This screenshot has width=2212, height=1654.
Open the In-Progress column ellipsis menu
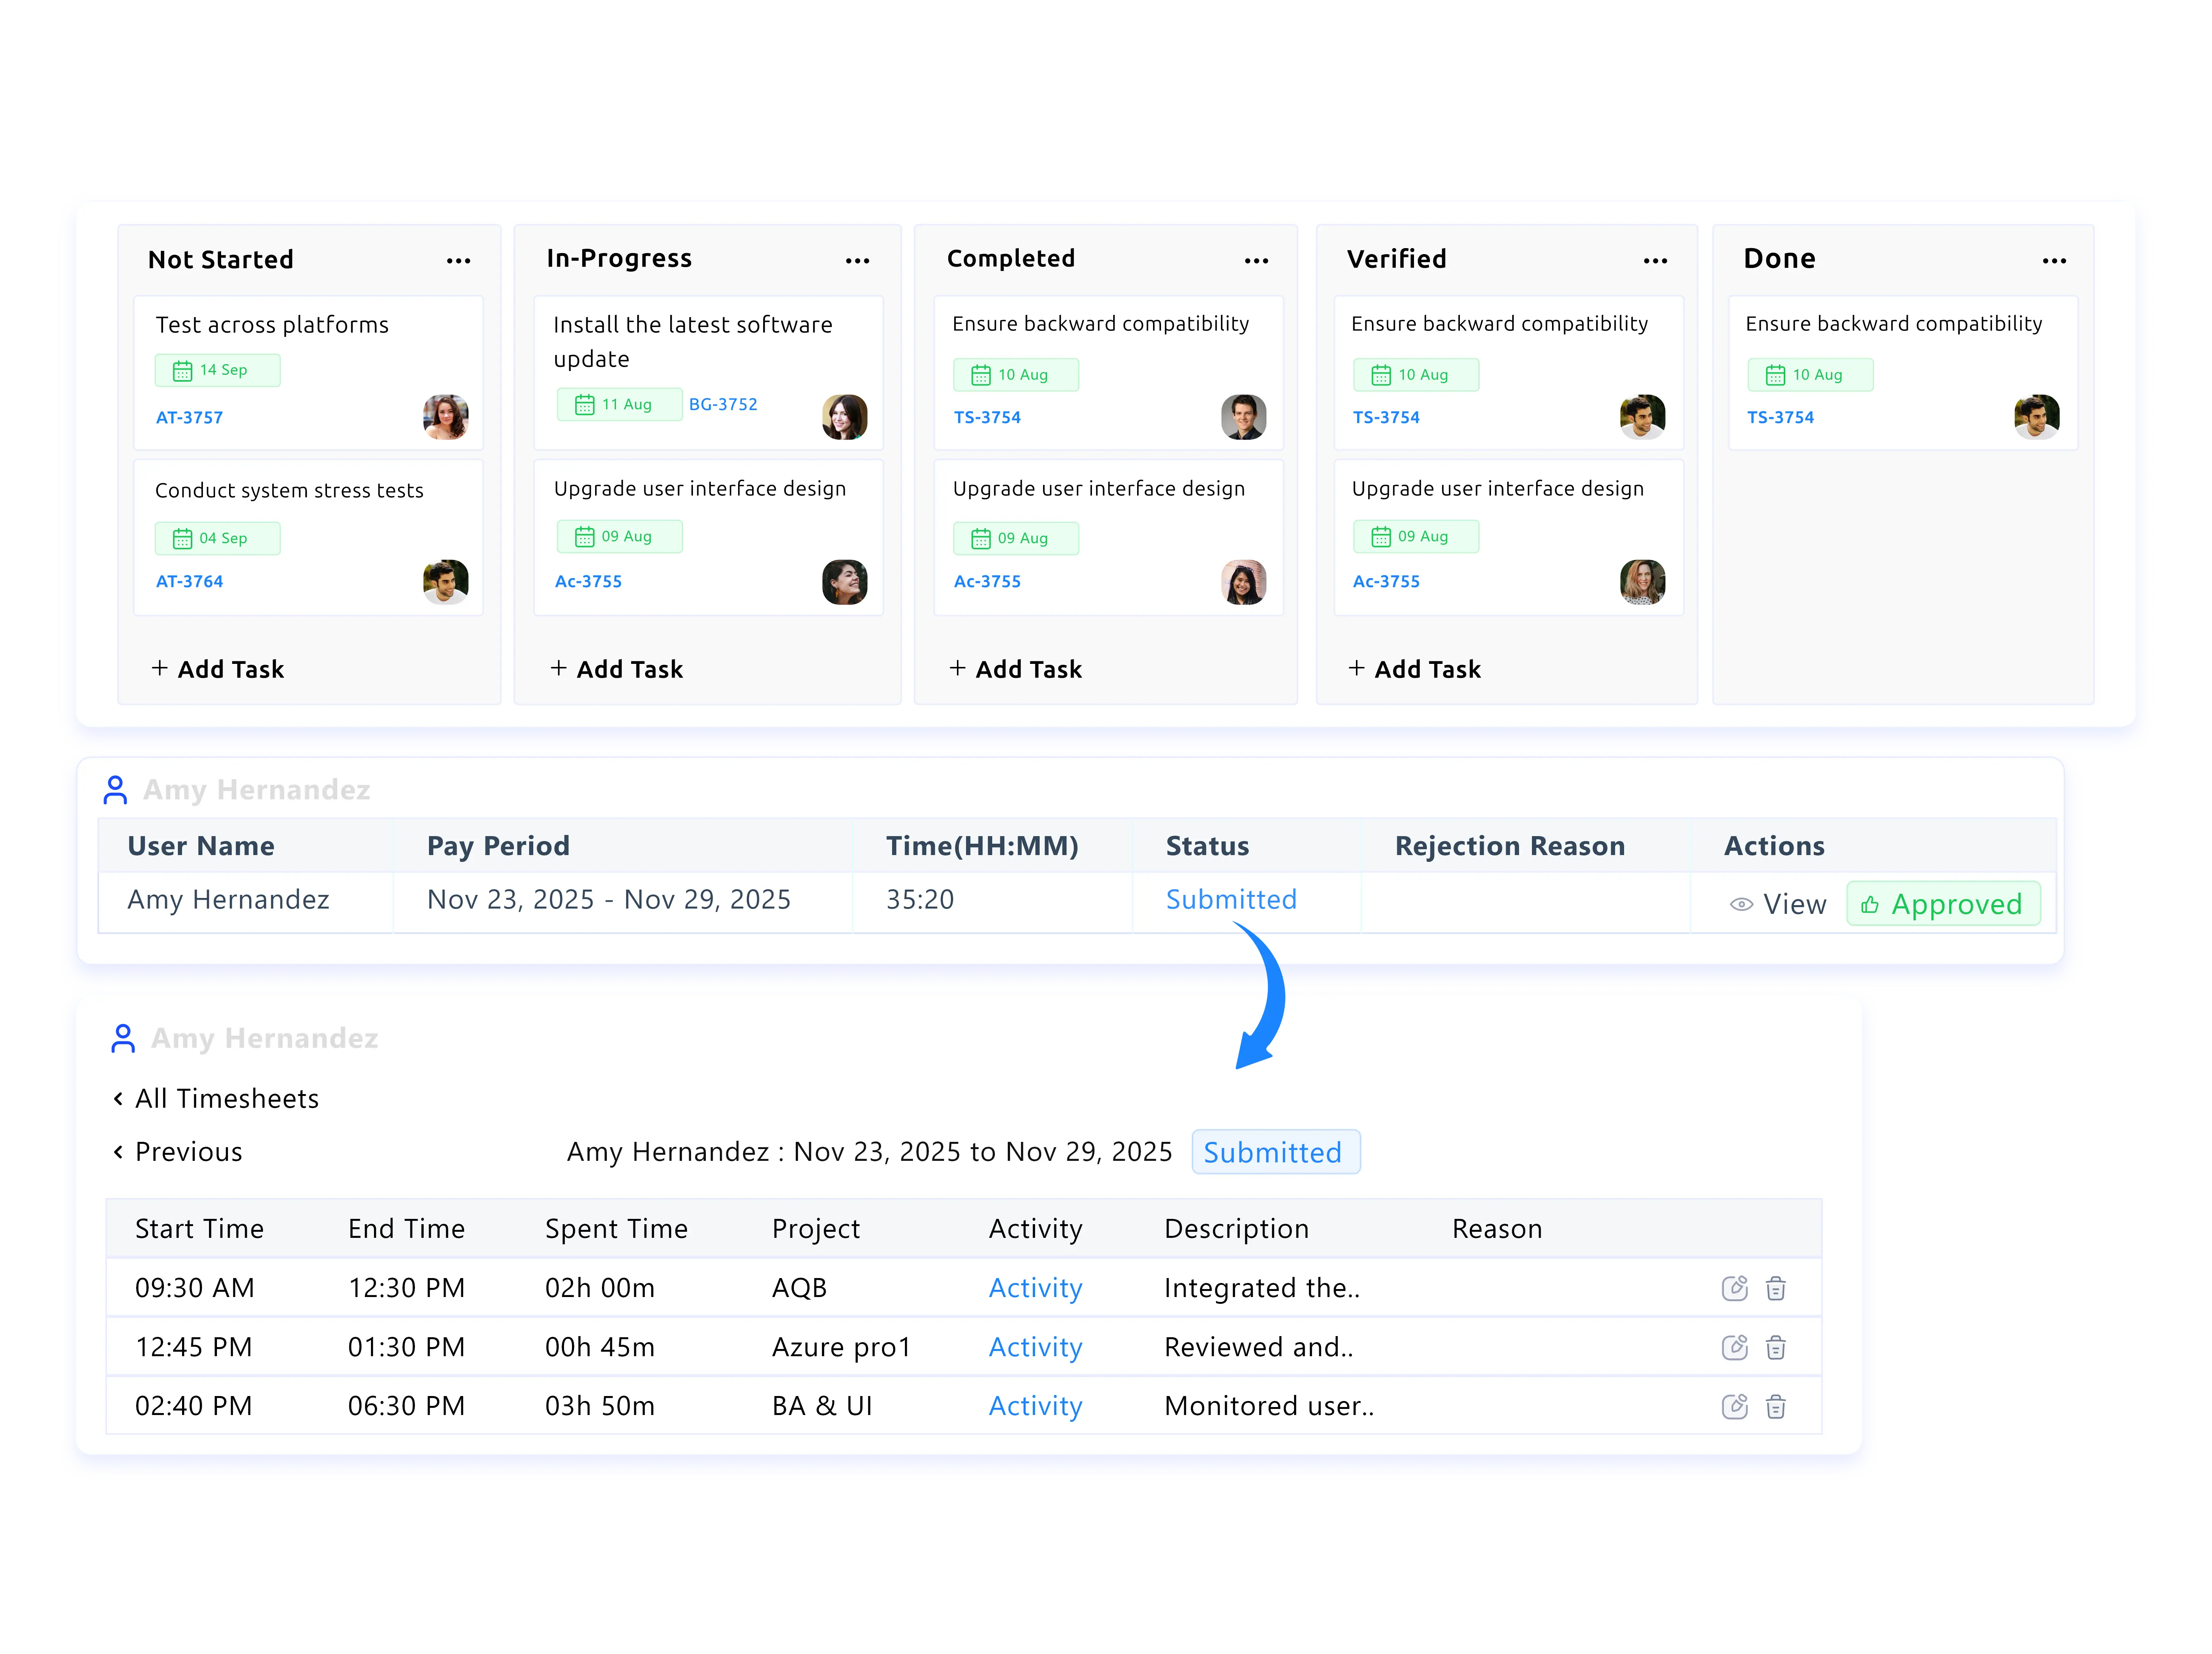point(857,259)
